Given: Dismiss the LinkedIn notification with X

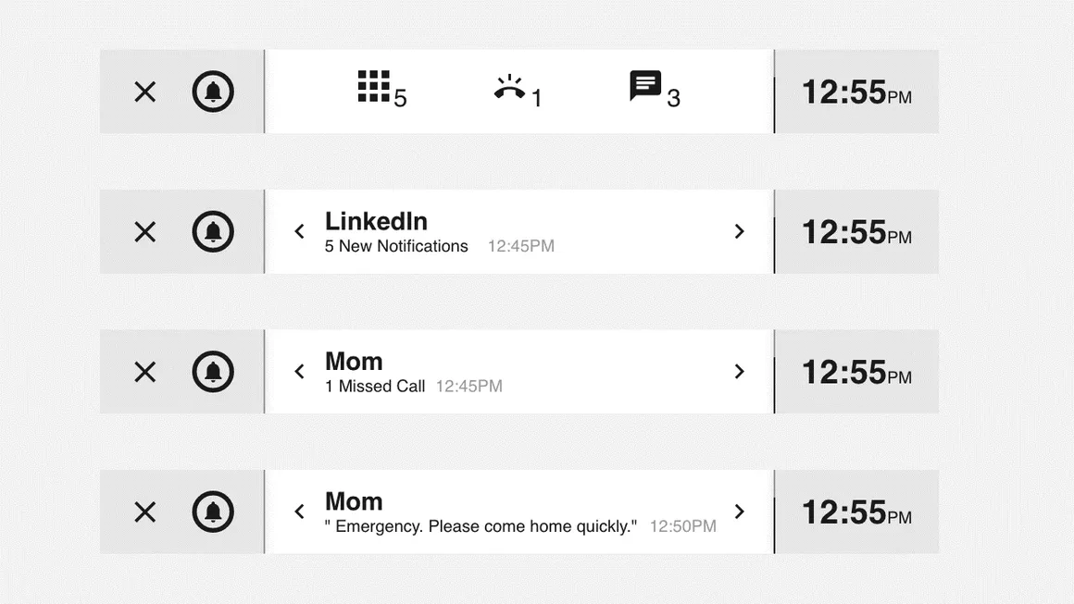Looking at the screenshot, I should [x=145, y=231].
